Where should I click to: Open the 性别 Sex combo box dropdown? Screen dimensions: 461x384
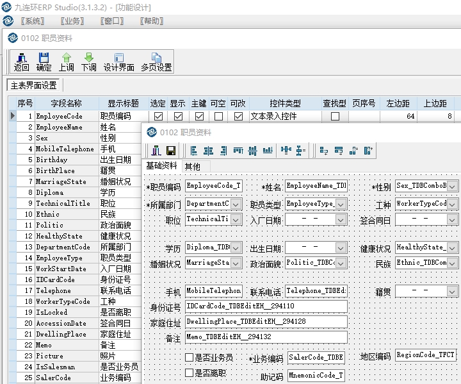point(453,187)
